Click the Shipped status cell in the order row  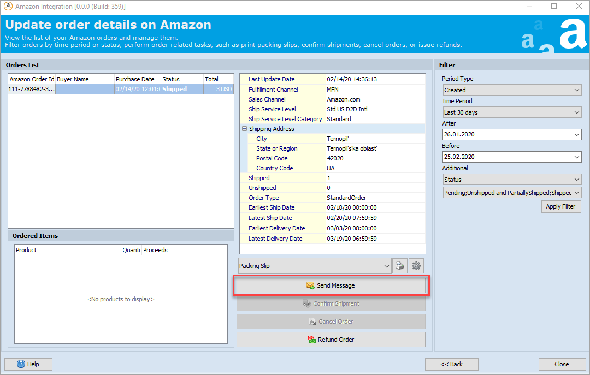[182, 89]
